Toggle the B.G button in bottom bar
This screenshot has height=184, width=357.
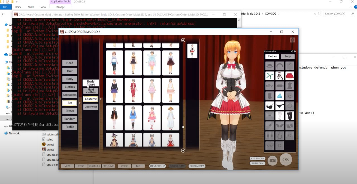click(138, 166)
